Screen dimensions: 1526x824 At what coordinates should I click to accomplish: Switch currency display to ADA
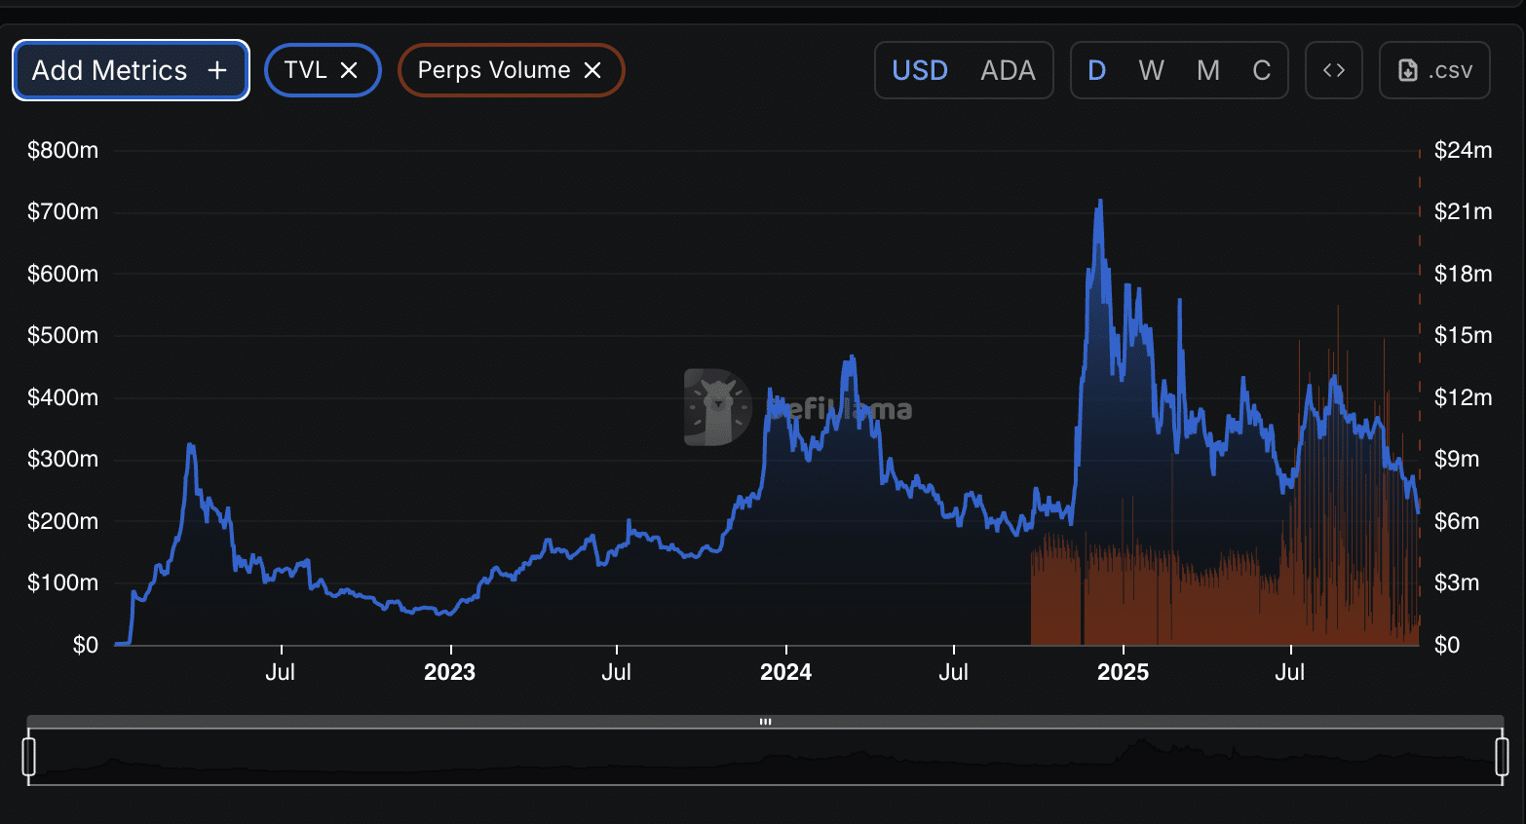[x=1009, y=69]
